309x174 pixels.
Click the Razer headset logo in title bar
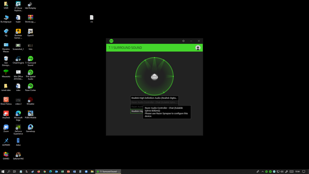[111, 41]
